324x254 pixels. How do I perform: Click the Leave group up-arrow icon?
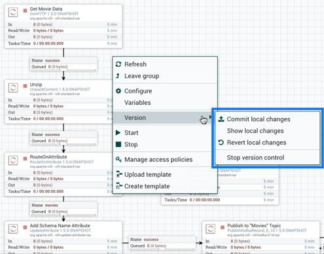pos(118,76)
